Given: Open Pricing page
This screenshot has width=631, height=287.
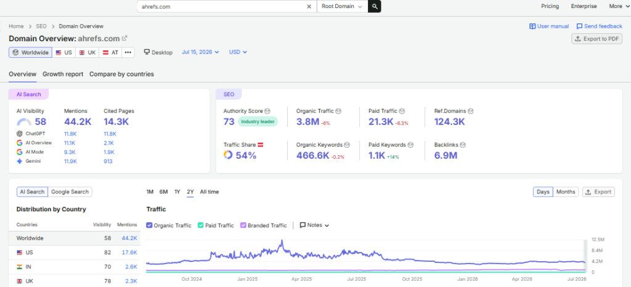Looking at the screenshot, I should tap(550, 6).
